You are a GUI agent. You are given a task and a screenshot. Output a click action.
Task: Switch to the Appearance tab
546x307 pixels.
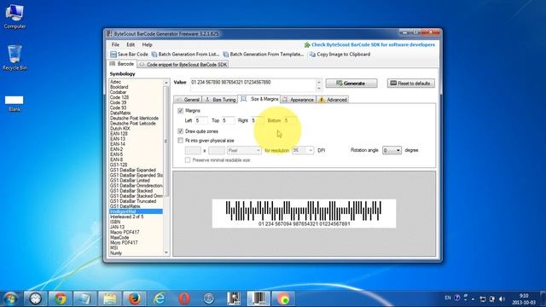pos(299,100)
